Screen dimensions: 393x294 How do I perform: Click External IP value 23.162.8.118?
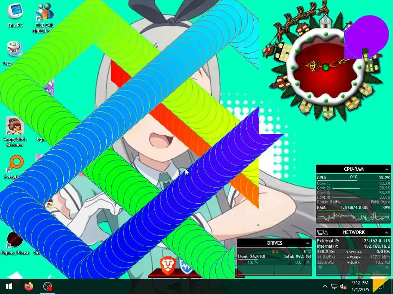point(377,241)
